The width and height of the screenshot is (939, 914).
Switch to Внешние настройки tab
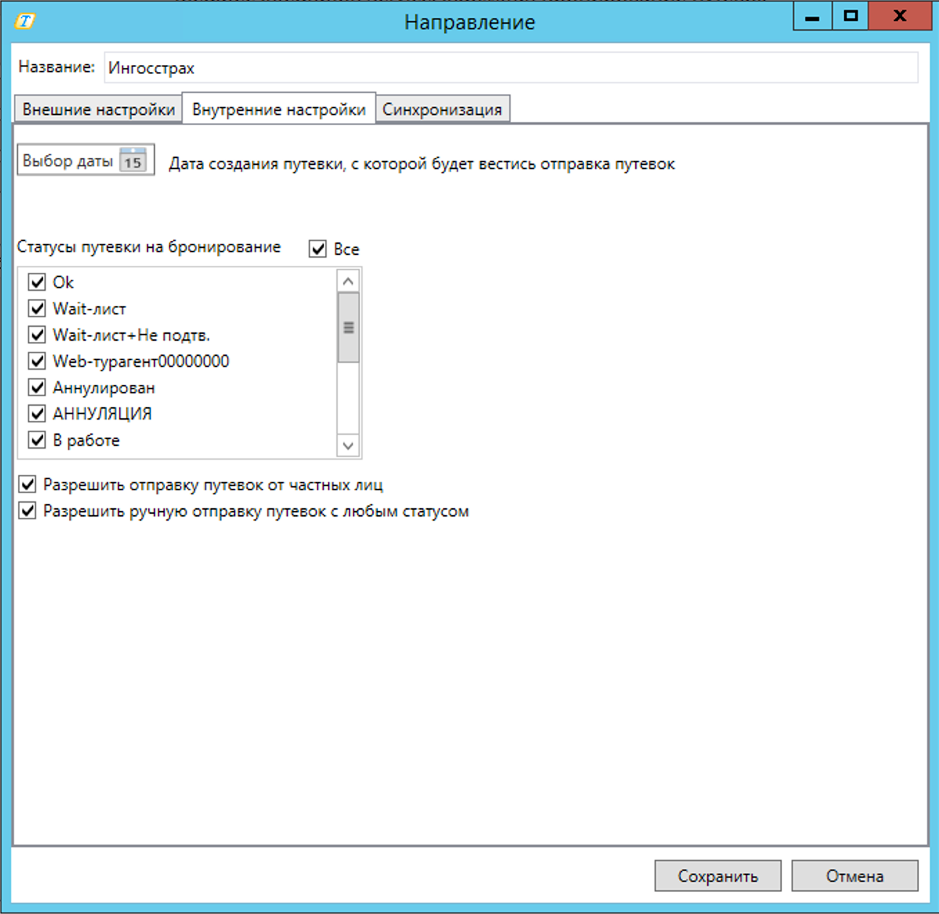pos(98,110)
